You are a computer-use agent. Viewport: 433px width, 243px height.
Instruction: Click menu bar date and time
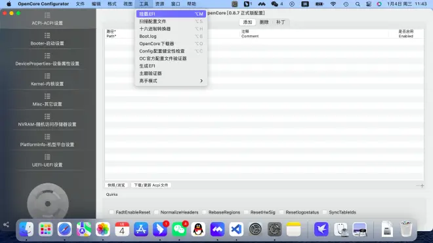click(407, 4)
